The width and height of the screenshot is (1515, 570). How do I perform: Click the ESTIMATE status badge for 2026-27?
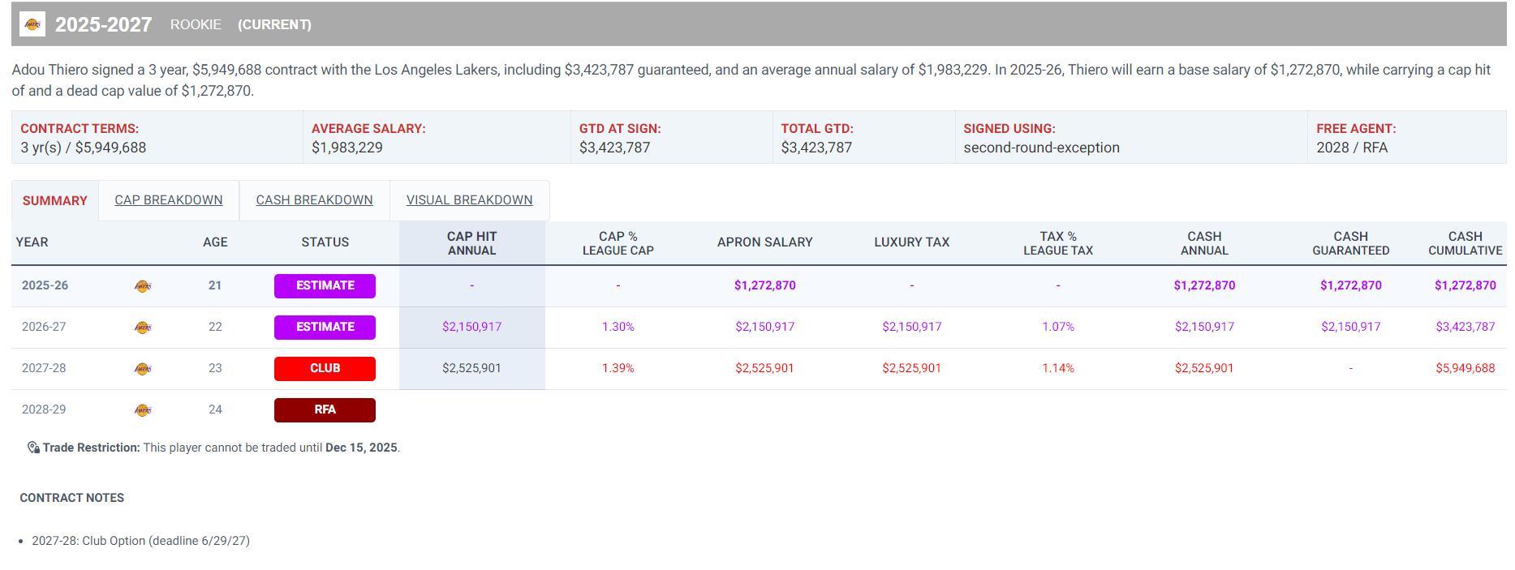coord(325,327)
